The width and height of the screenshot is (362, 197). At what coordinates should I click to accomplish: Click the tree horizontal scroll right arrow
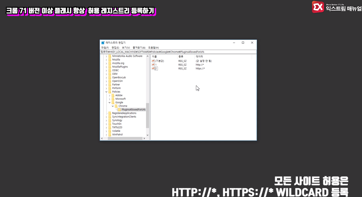click(144, 138)
